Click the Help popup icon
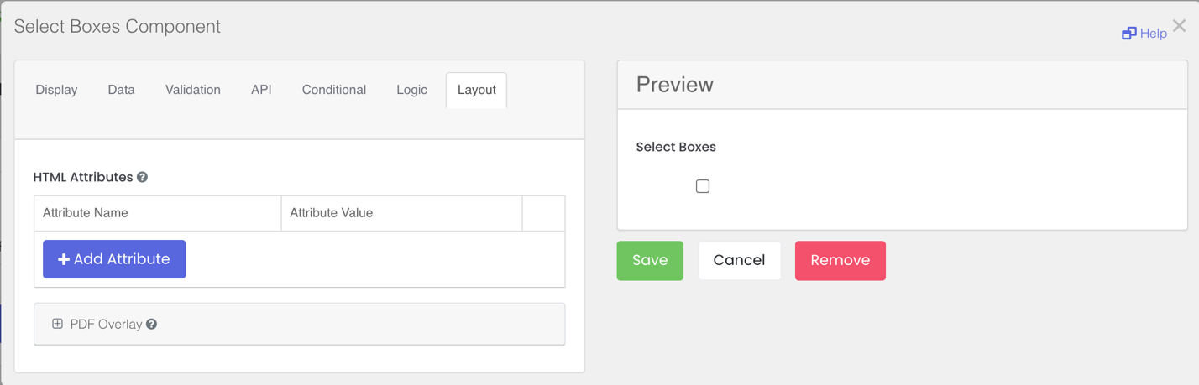The image size is (1199, 385). (x=1128, y=34)
